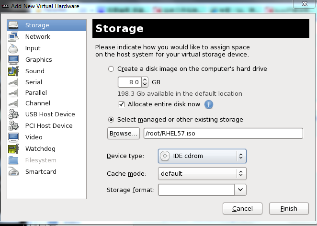Increase disk size with up arrow
The image size is (317, 226).
pos(145,80)
